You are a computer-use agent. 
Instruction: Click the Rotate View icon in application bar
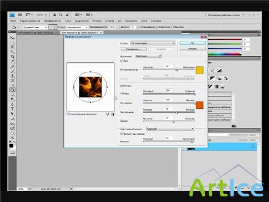pos(67,15)
